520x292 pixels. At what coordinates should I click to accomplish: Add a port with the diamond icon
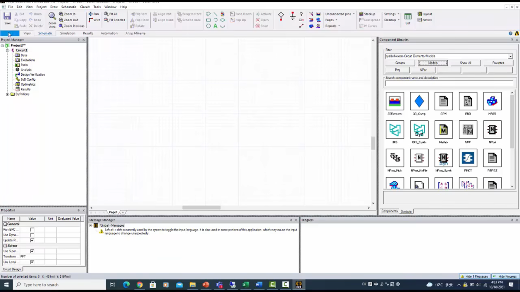click(x=281, y=16)
